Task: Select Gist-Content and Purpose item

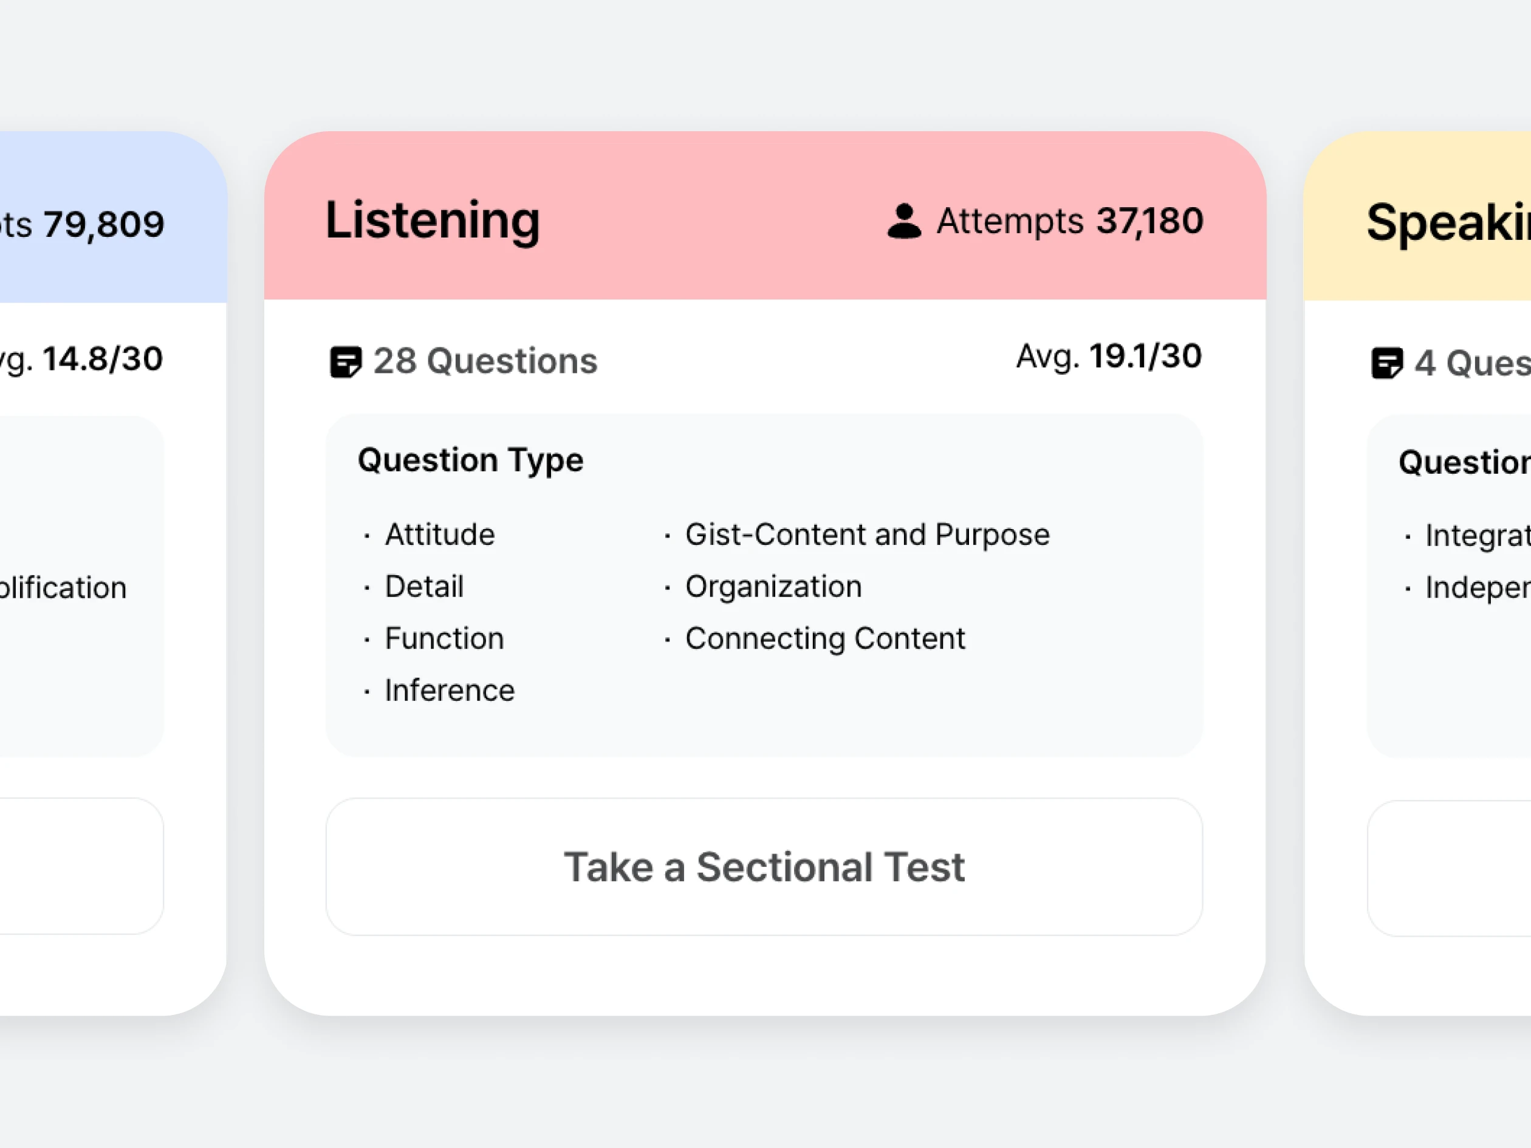Action: (866, 534)
